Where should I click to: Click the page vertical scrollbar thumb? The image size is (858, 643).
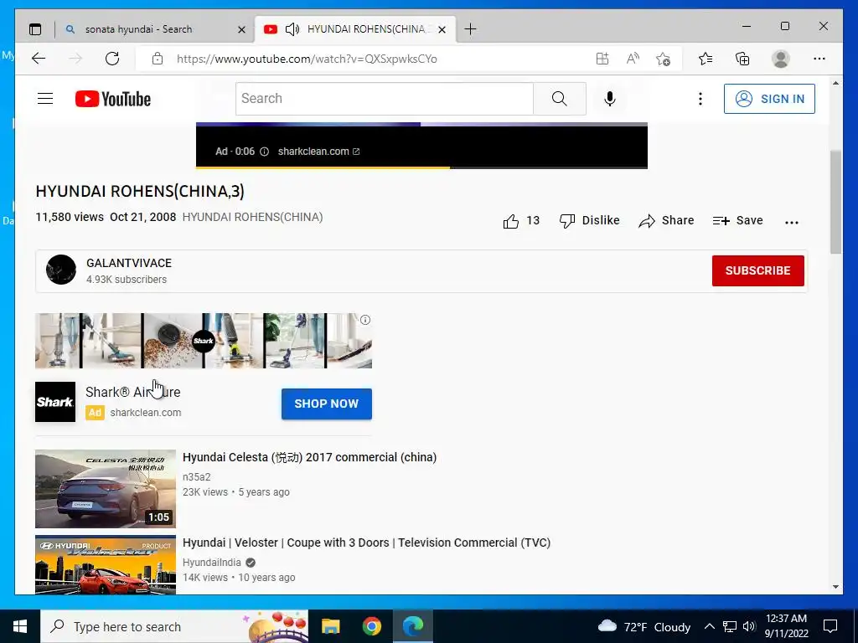835,203
